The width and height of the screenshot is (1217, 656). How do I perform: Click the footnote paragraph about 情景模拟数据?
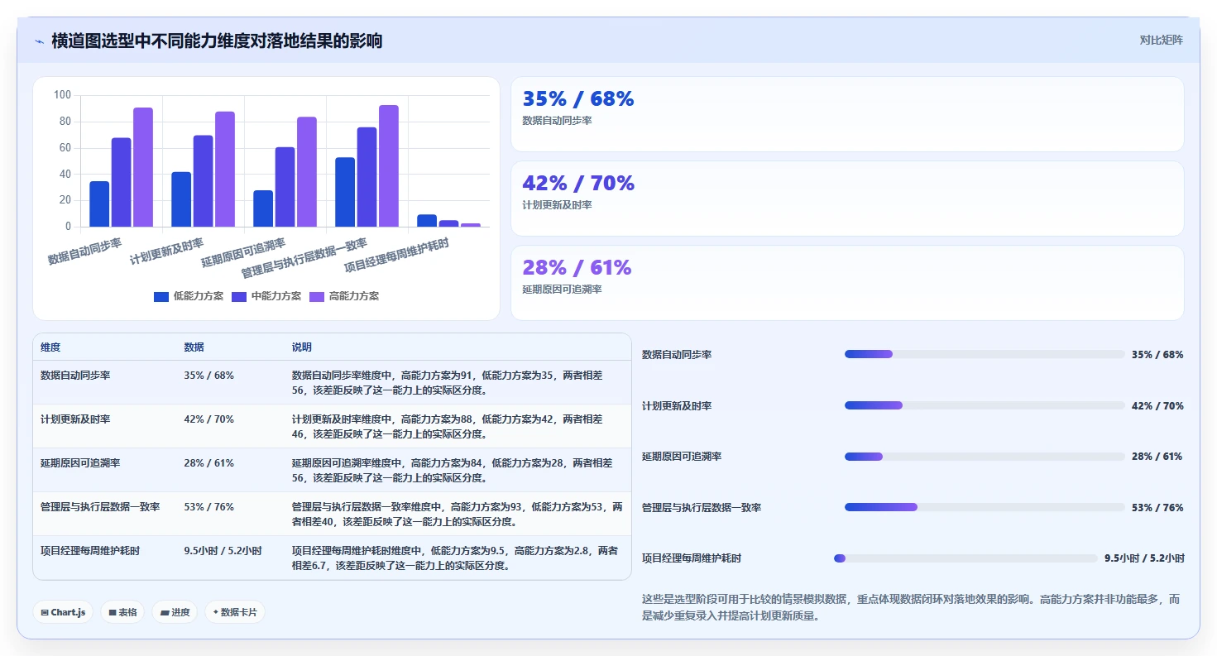click(912, 607)
